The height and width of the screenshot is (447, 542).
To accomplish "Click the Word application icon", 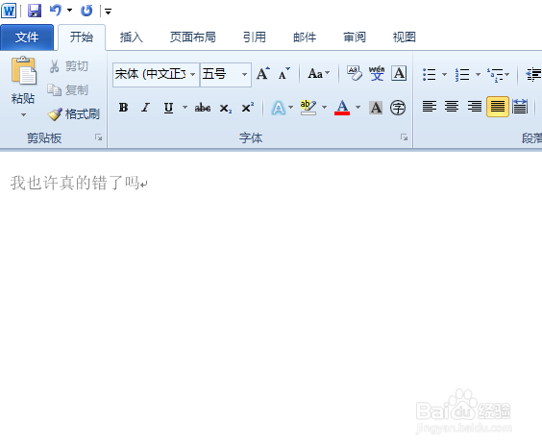I will tap(9, 11).
